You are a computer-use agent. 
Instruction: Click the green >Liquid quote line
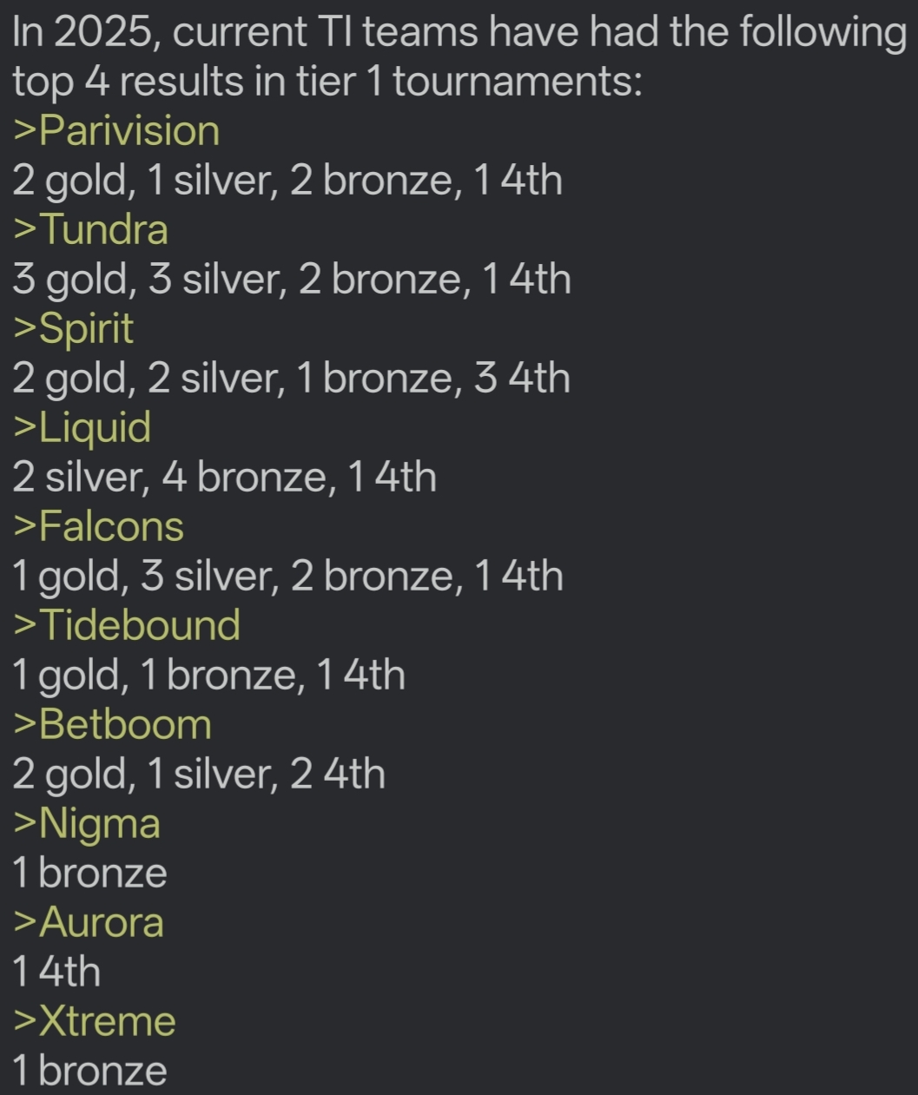(83, 428)
